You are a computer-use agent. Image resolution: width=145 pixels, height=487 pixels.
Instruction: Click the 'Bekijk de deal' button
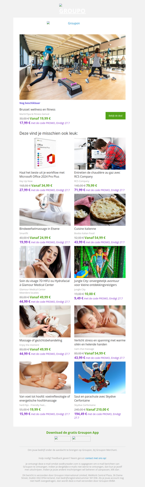pyautogui.click(x=115, y=116)
